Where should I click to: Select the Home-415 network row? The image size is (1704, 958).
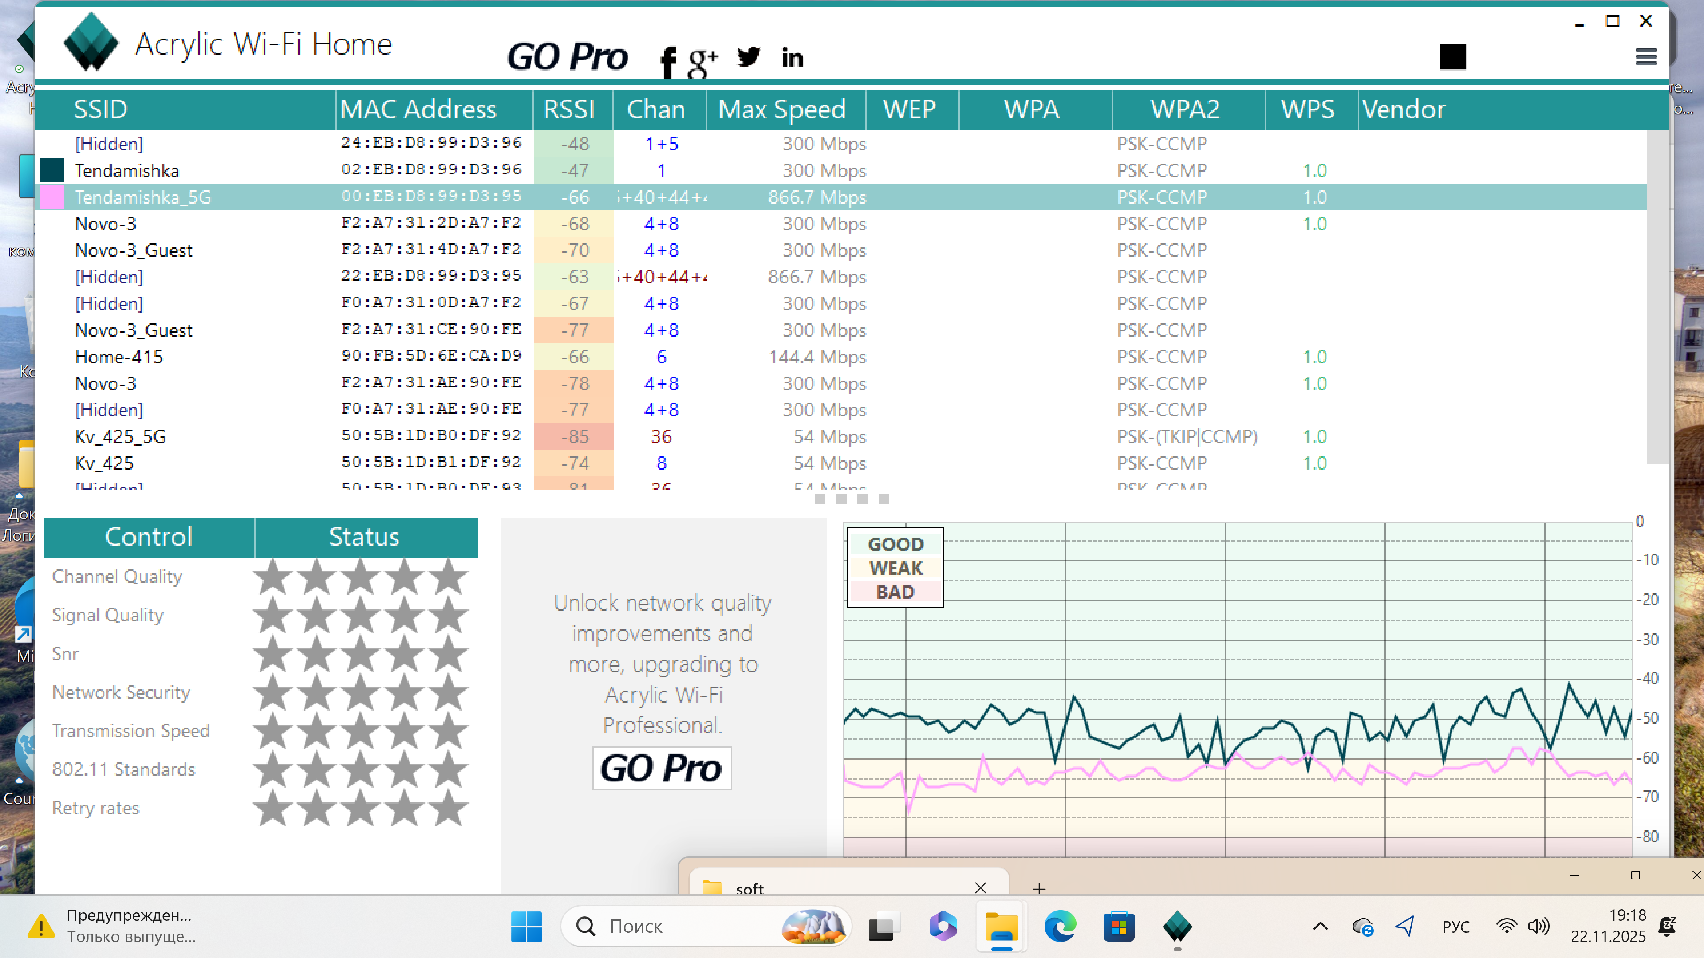[x=119, y=357]
